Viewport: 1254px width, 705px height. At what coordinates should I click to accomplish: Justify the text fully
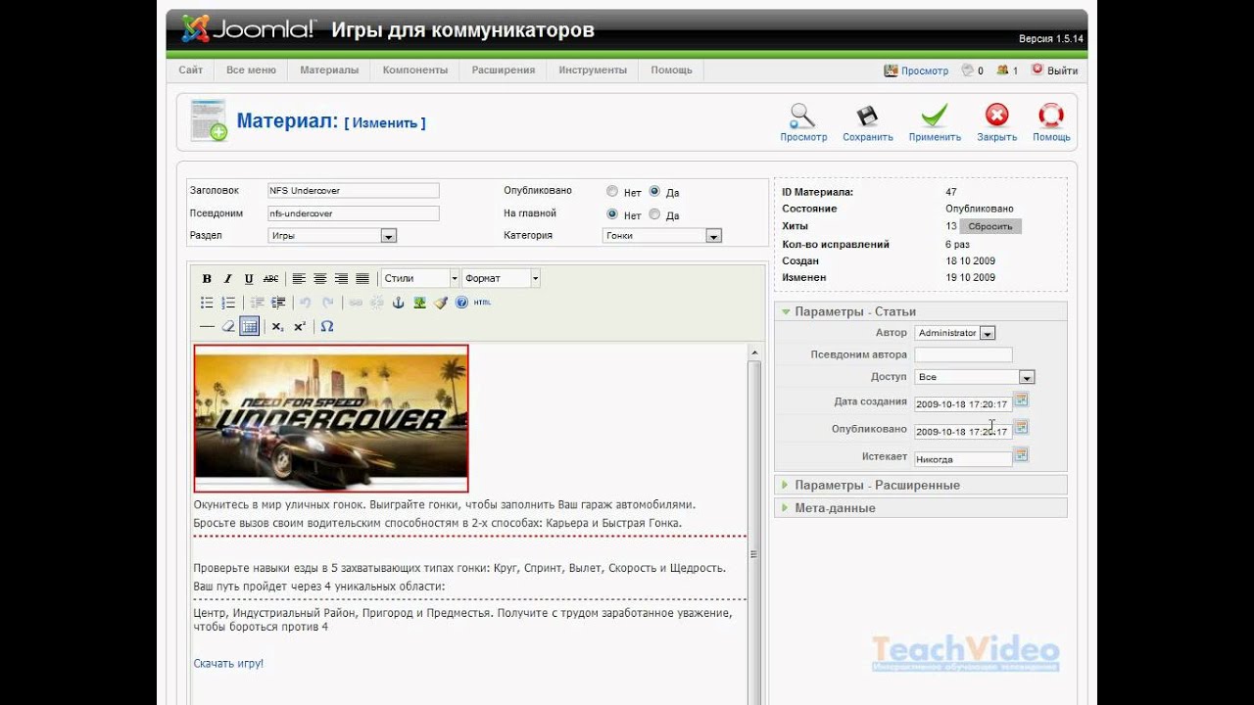tap(362, 279)
